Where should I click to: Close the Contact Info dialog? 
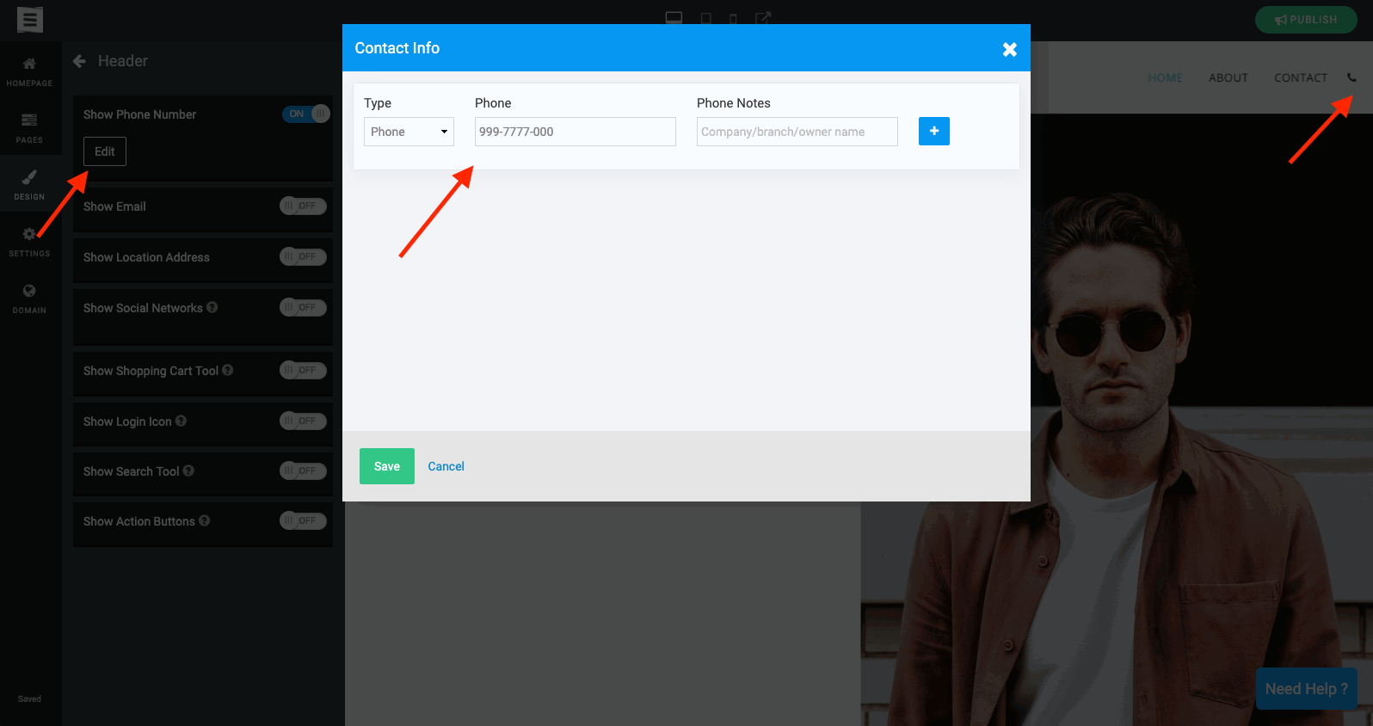click(1010, 49)
